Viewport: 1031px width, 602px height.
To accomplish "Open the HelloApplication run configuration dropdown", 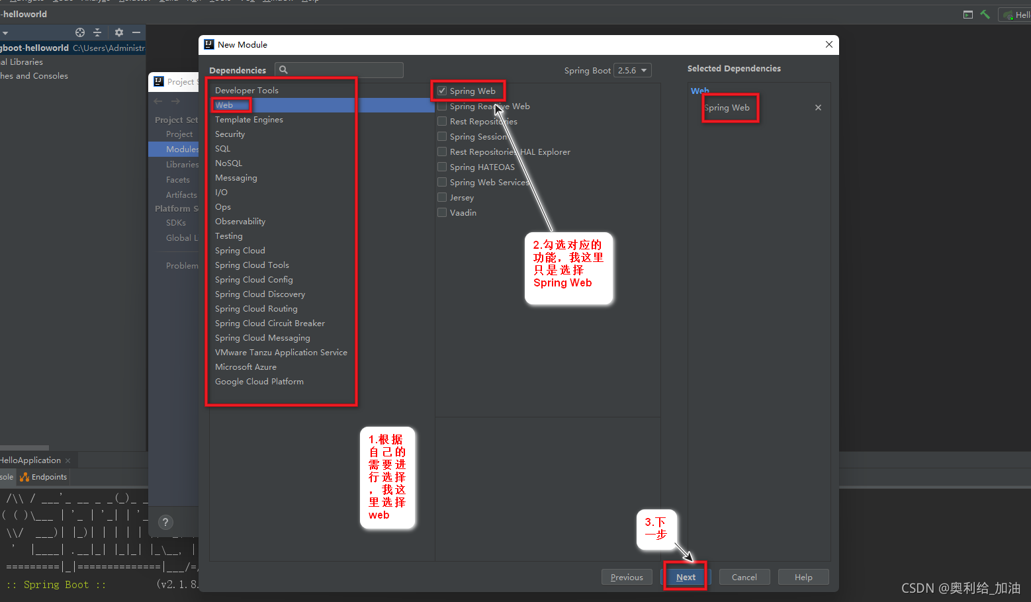I will tap(1016, 15).
